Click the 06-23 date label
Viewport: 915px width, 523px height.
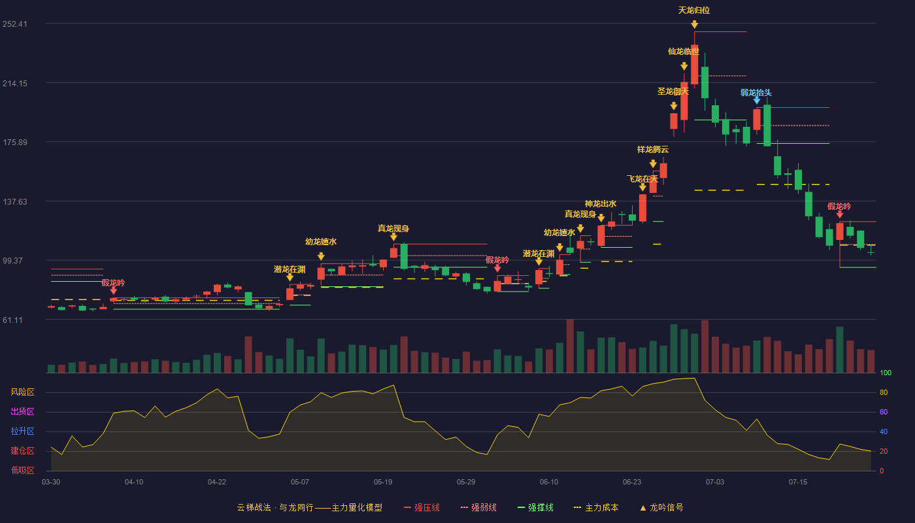[x=632, y=482]
